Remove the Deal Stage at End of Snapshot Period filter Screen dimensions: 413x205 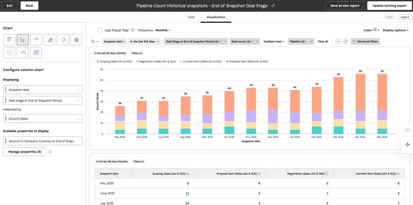click(225, 41)
